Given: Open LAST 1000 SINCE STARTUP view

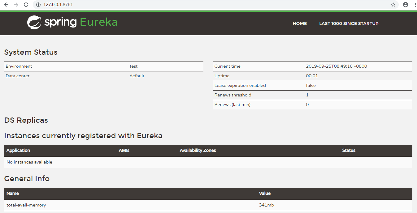Looking at the screenshot, I should pos(349,23).
